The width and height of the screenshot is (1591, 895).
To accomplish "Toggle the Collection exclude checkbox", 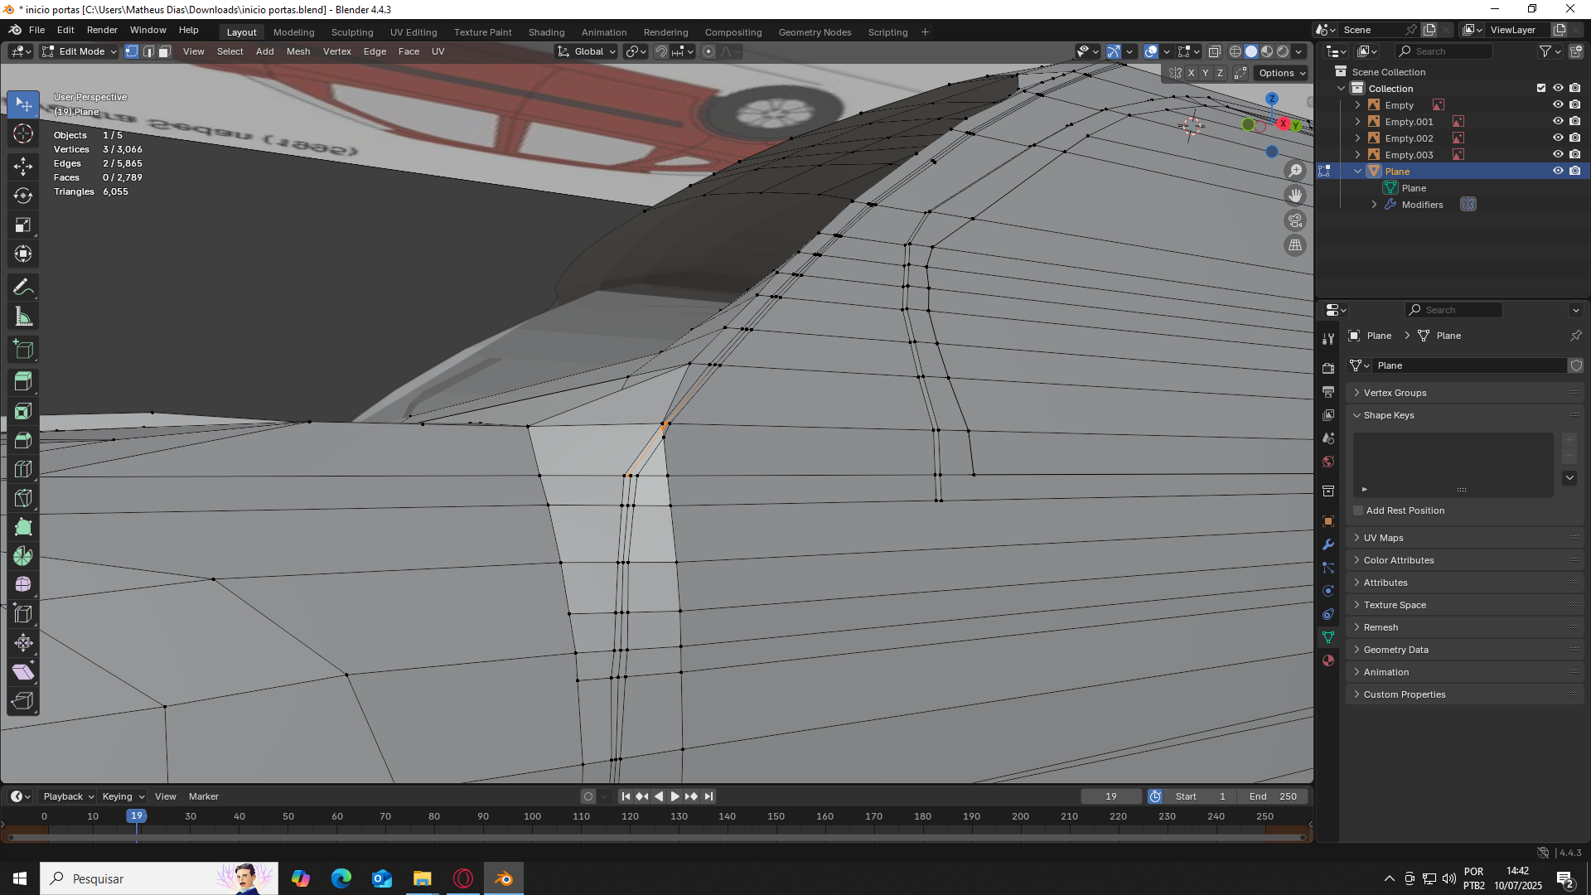I will coord(1541,89).
